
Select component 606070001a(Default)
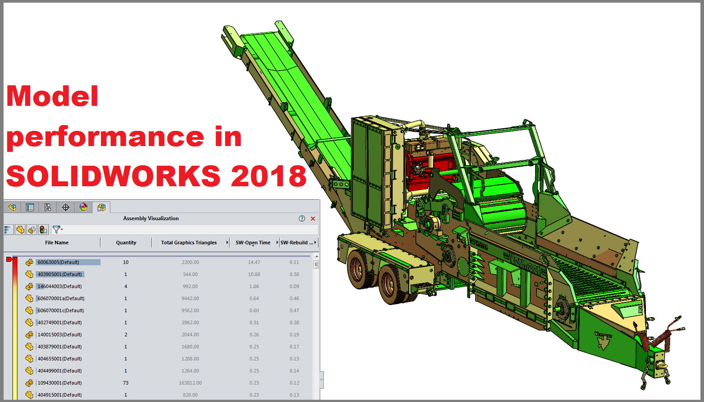coord(61,298)
